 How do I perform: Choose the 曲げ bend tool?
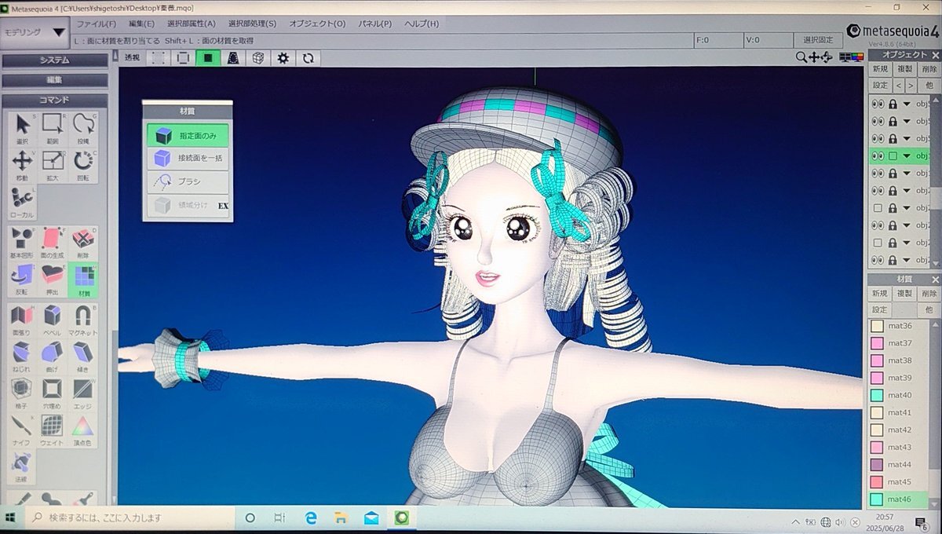pos(53,356)
